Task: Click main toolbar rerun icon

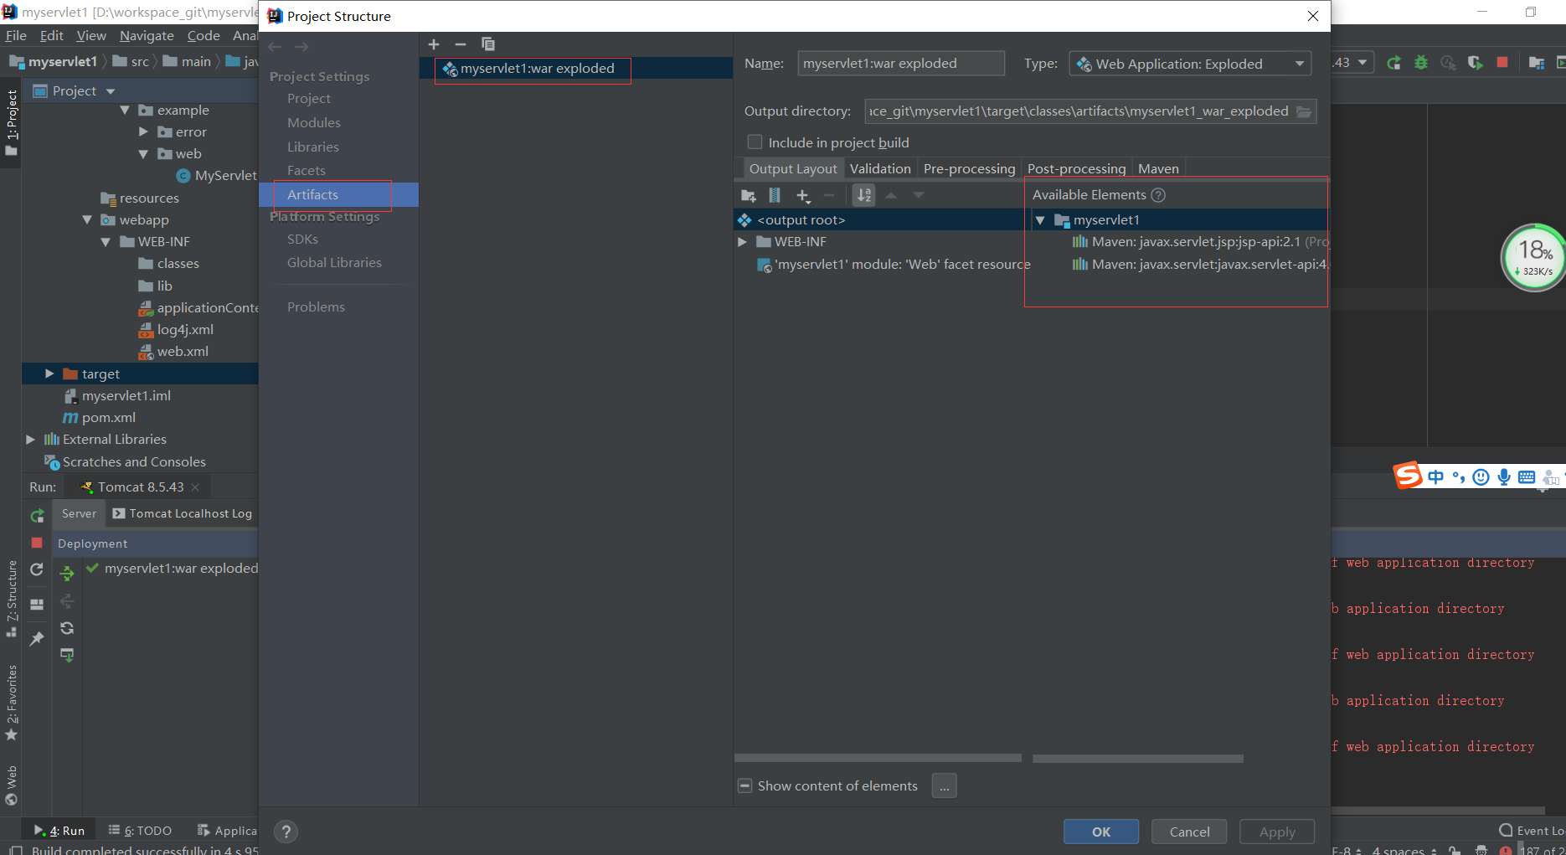Action: click(1393, 63)
